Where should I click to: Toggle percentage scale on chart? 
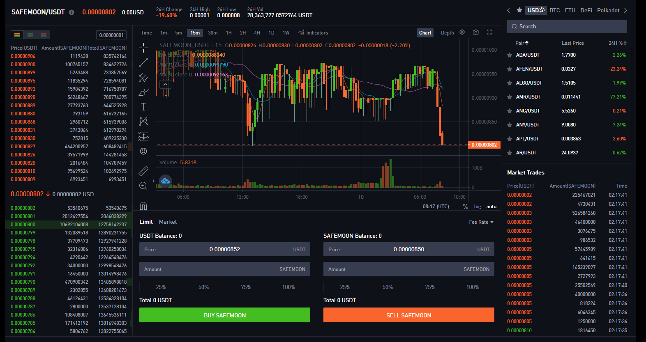(465, 207)
